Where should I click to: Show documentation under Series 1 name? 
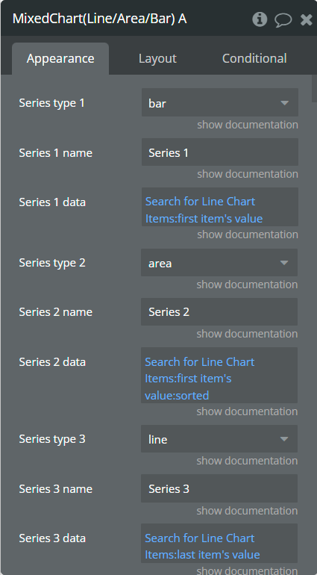click(248, 174)
